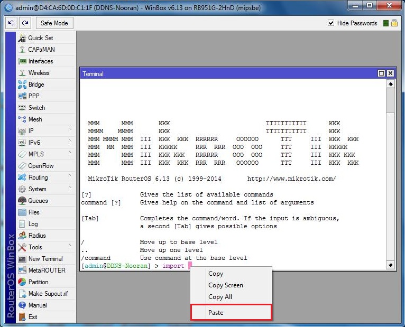The image size is (405, 327).
Task: Open Quick Set via its icon
Action: (x=22, y=38)
